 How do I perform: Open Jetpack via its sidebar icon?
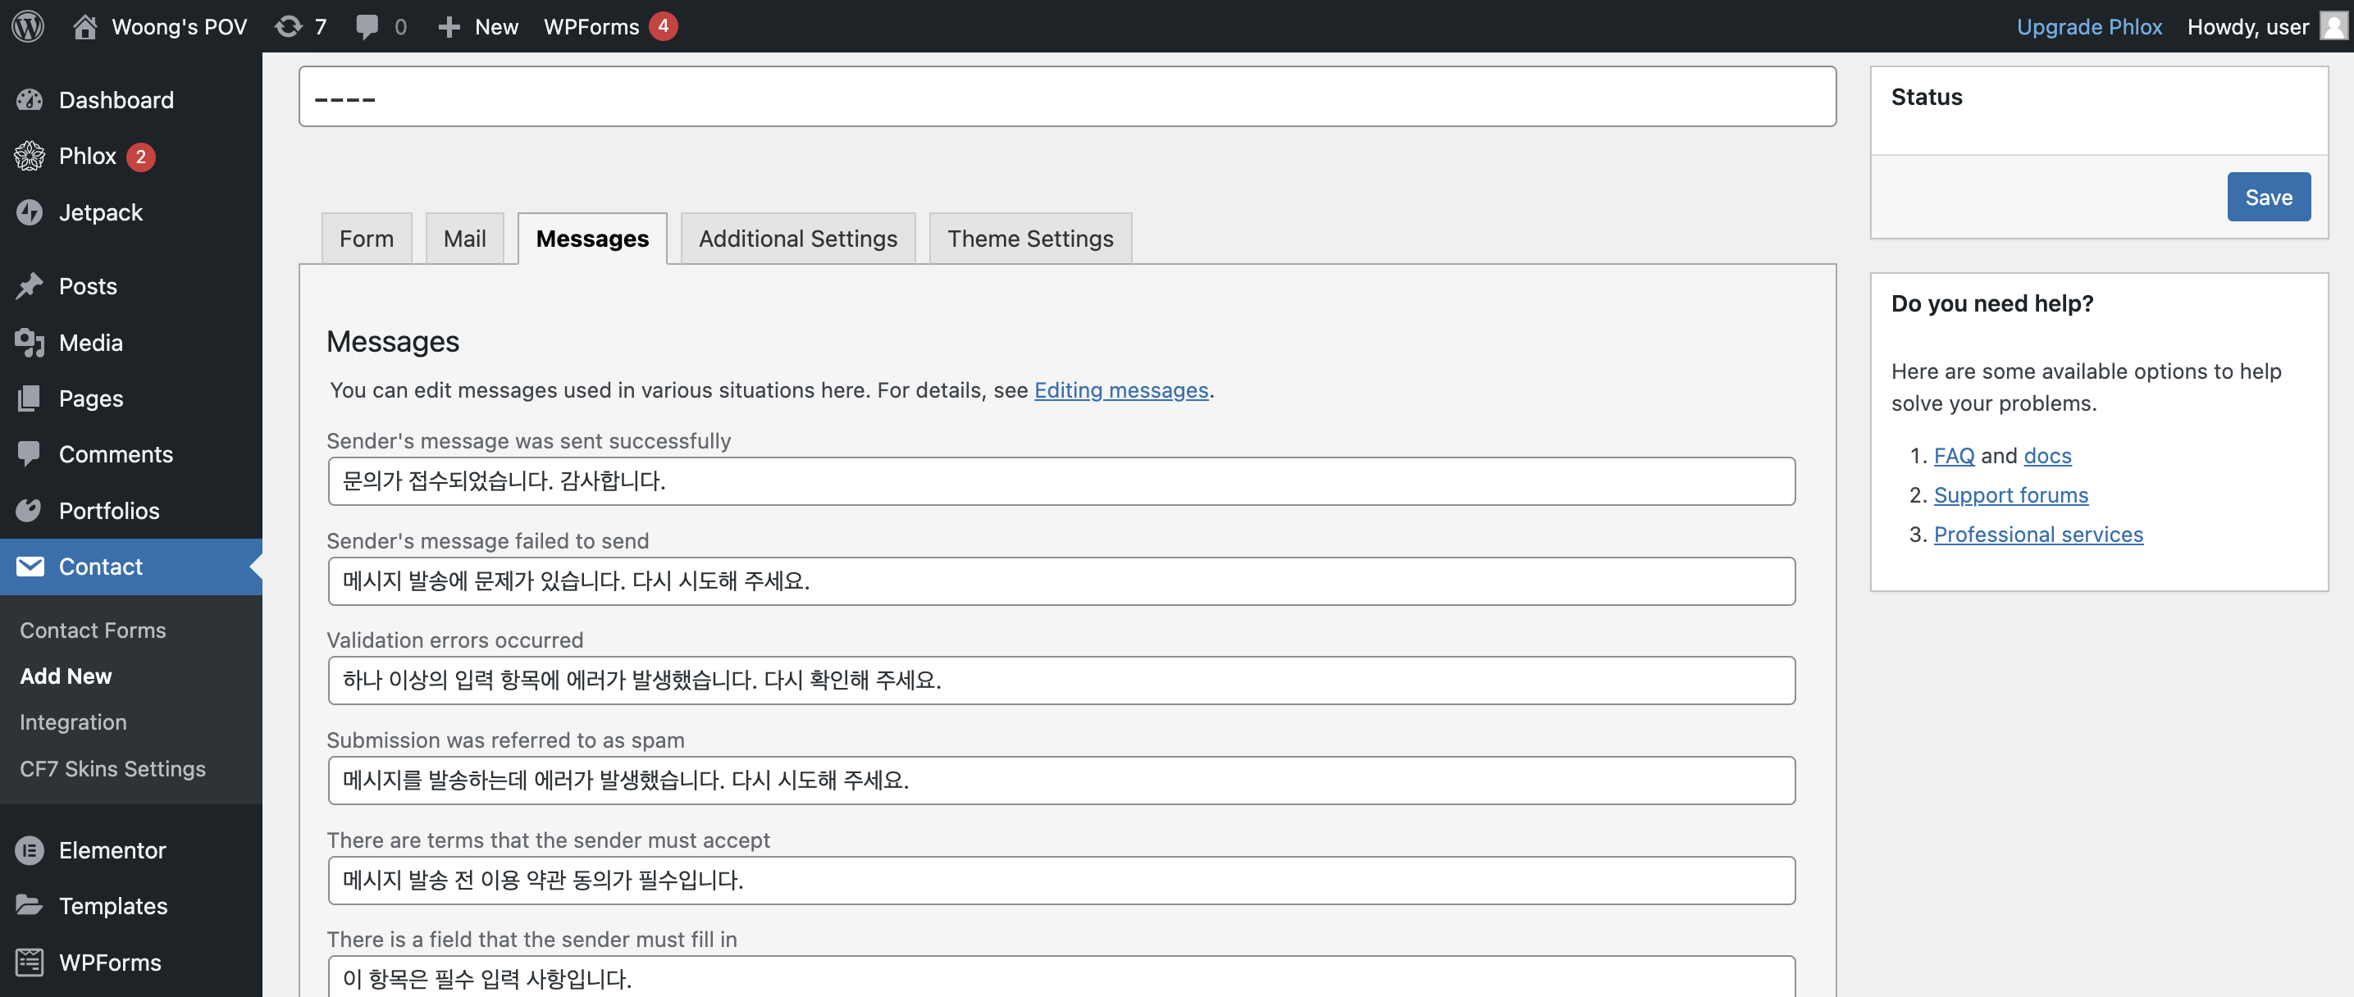(x=30, y=212)
